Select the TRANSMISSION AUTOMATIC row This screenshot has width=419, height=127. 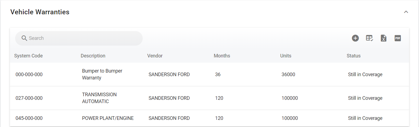pyautogui.click(x=99, y=98)
